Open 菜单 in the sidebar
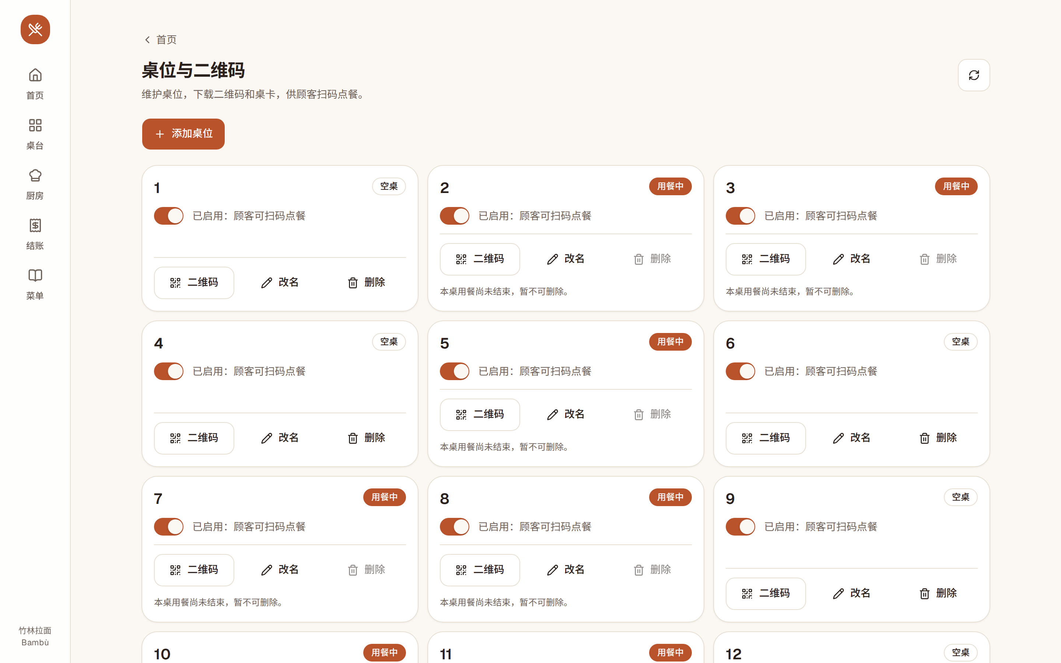The width and height of the screenshot is (1061, 663). pyautogui.click(x=35, y=284)
